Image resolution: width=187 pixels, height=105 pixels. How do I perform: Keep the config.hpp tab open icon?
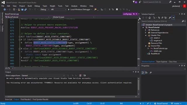pyautogui.click(x=134, y=14)
